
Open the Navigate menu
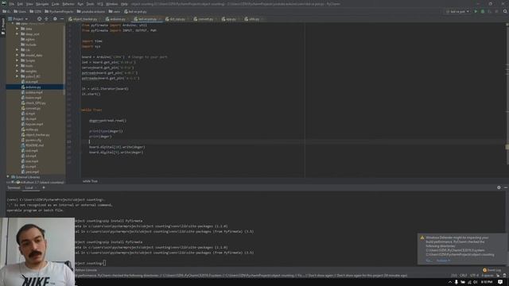(42, 4)
